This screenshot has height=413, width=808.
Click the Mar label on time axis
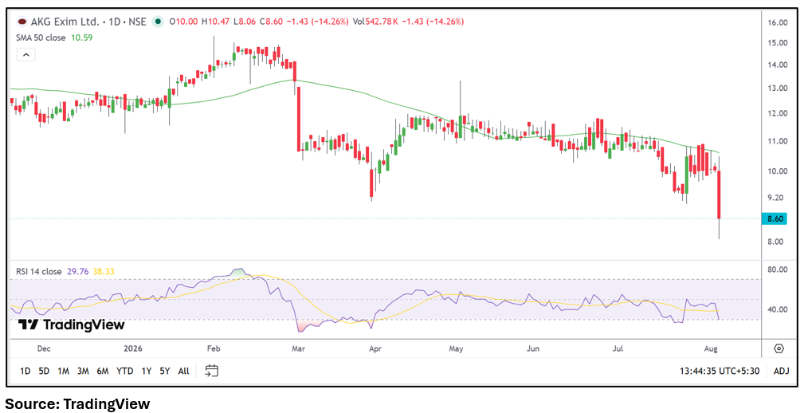(298, 348)
